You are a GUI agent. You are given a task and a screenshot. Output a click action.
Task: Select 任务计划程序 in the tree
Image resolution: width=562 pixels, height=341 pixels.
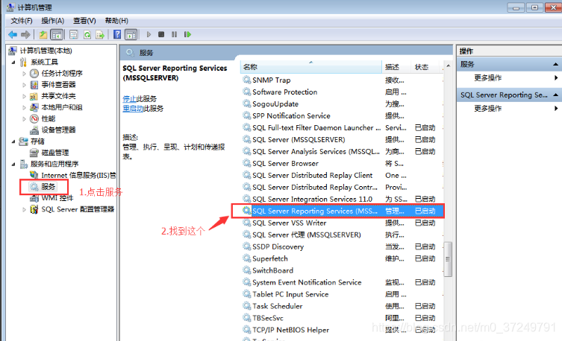pos(62,73)
